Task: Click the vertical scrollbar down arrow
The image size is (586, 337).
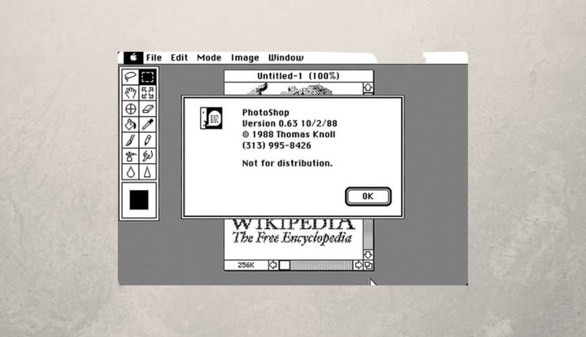Action: pyautogui.click(x=368, y=255)
